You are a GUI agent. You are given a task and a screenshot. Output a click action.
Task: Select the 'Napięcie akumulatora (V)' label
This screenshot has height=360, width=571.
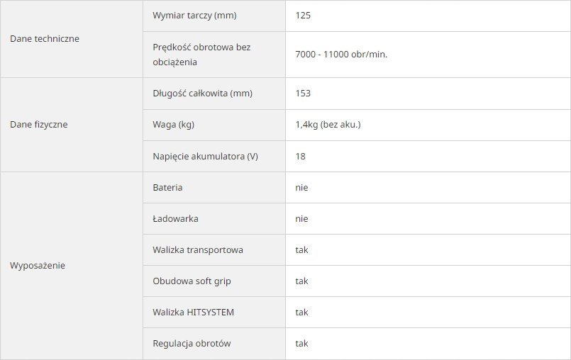205,156
